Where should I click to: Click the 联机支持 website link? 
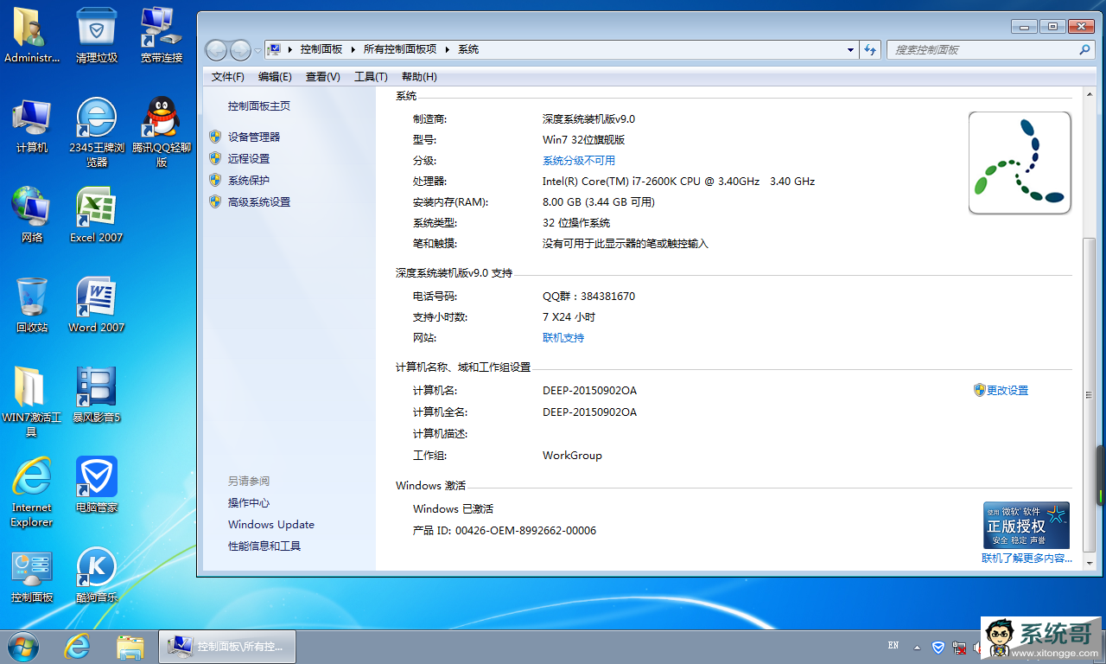(x=563, y=337)
